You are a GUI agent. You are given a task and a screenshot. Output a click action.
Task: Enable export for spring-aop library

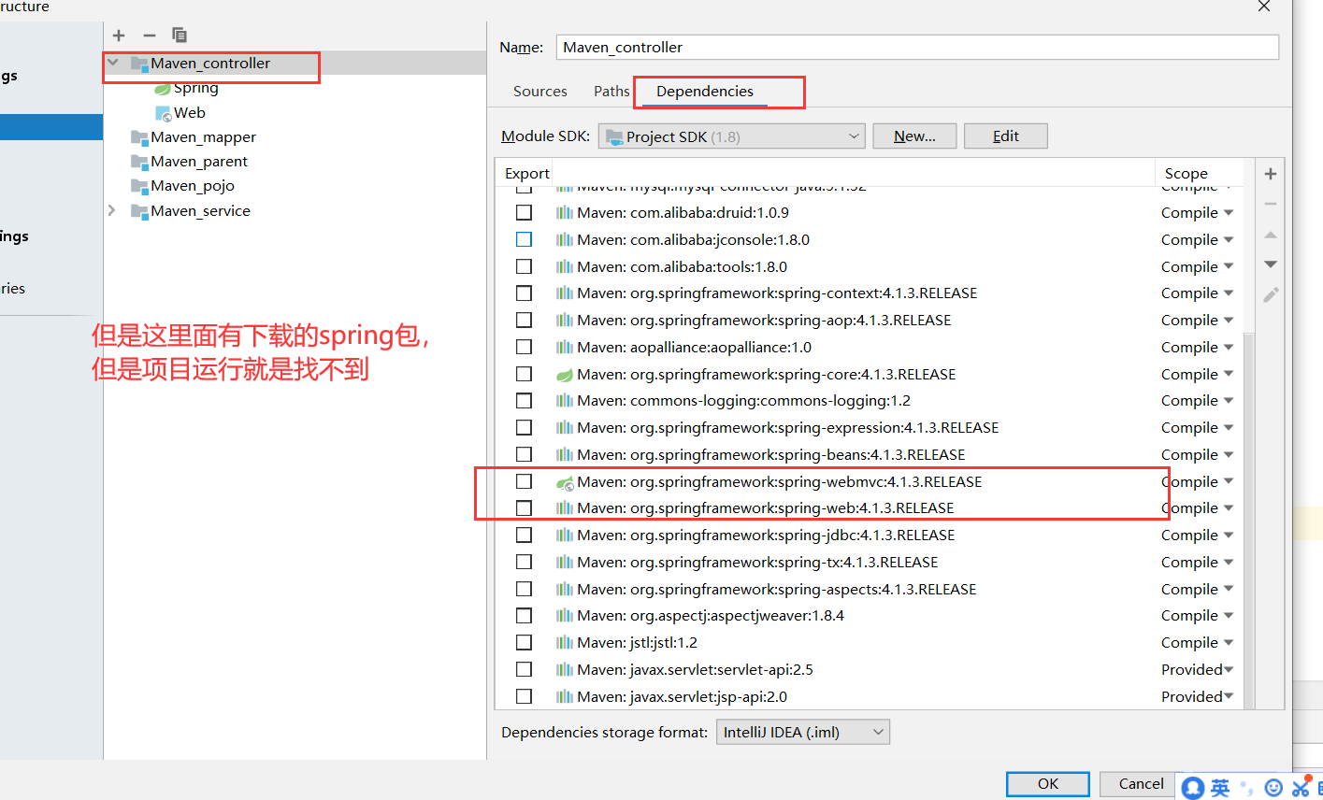click(x=524, y=321)
